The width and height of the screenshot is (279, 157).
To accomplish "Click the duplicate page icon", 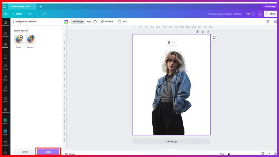I will pos(203,32).
